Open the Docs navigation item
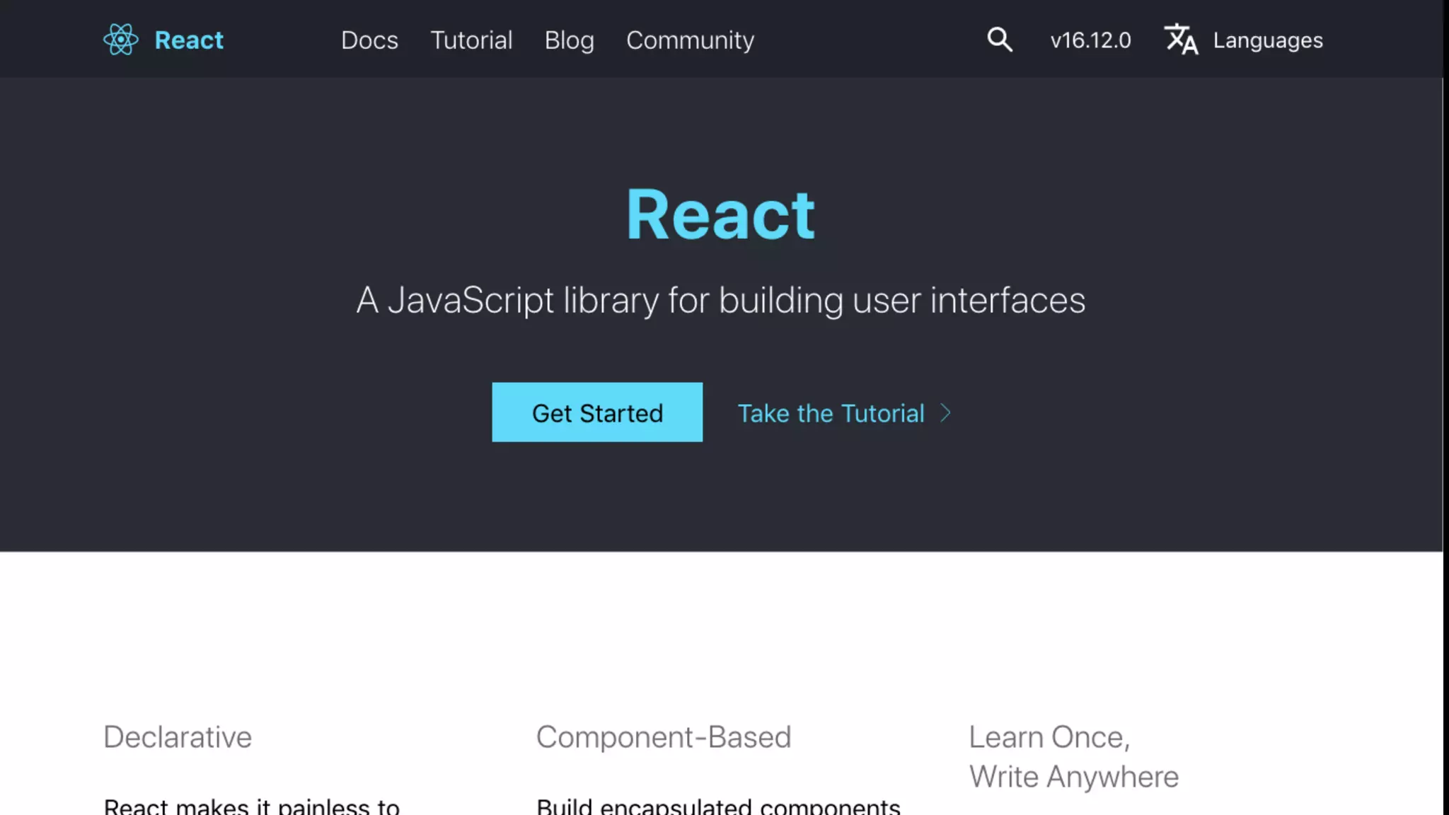The height and width of the screenshot is (815, 1449). [369, 40]
